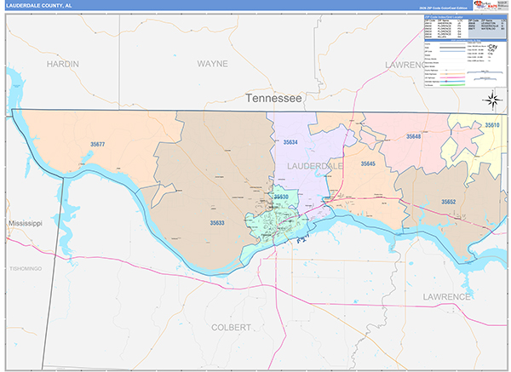Screen dimensions: 511x372
Task: Select ZIP code label 35677
Action: pyautogui.click(x=97, y=145)
